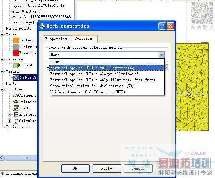Switch to the Properties tab

tap(56, 39)
